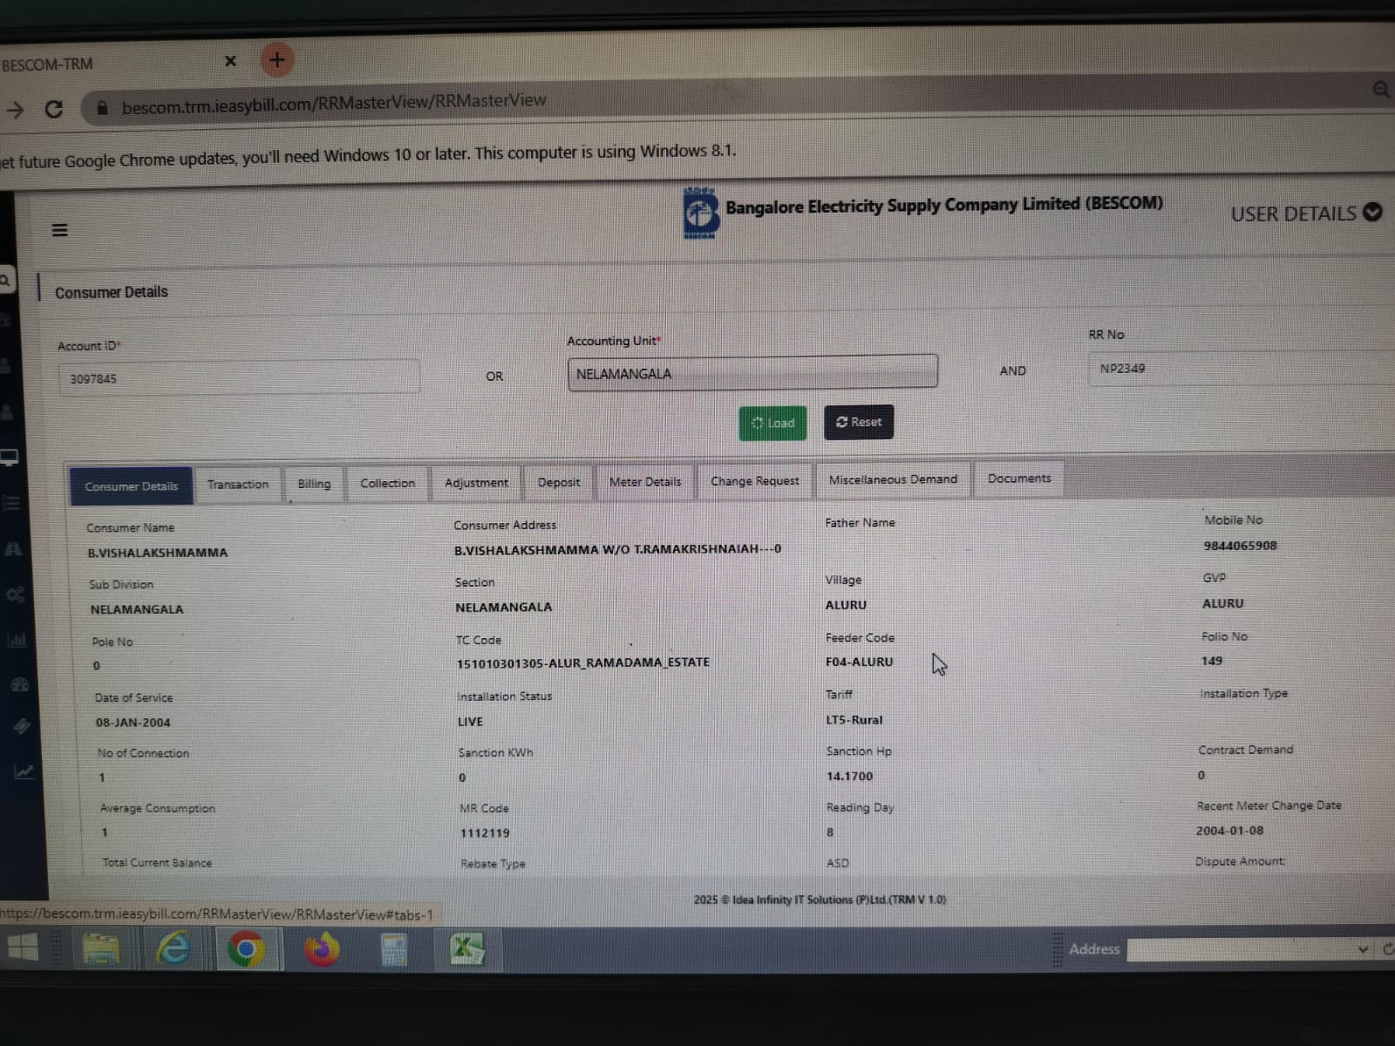Open the Collection tab
1395x1046 pixels.
click(x=388, y=482)
